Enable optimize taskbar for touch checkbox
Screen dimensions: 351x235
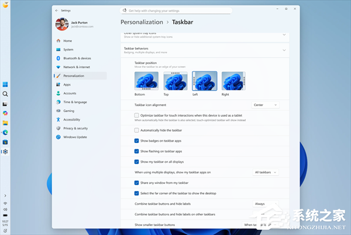[x=136, y=115]
